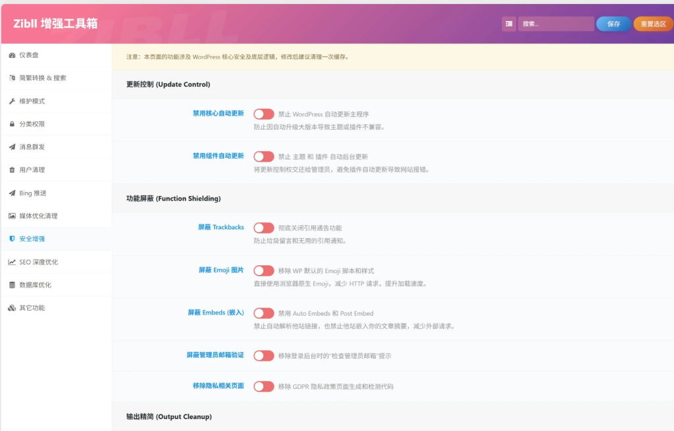Image resolution: width=674 pixels, height=431 pixels.
Task: Open the 消息群发 menu item
Action: (x=57, y=147)
